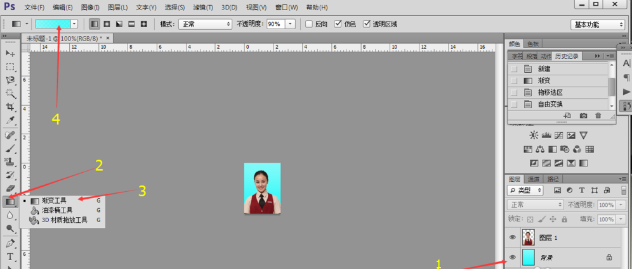The width and height of the screenshot is (632, 269).
Task: Choose the diamond gradient style button
Action: (x=143, y=24)
